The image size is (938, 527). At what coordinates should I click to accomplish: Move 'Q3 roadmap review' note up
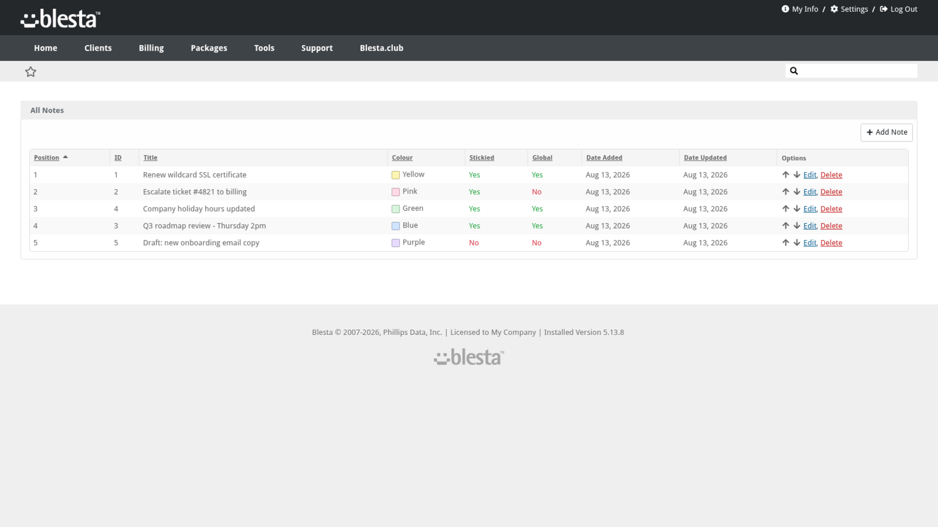(x=786, y=226)
